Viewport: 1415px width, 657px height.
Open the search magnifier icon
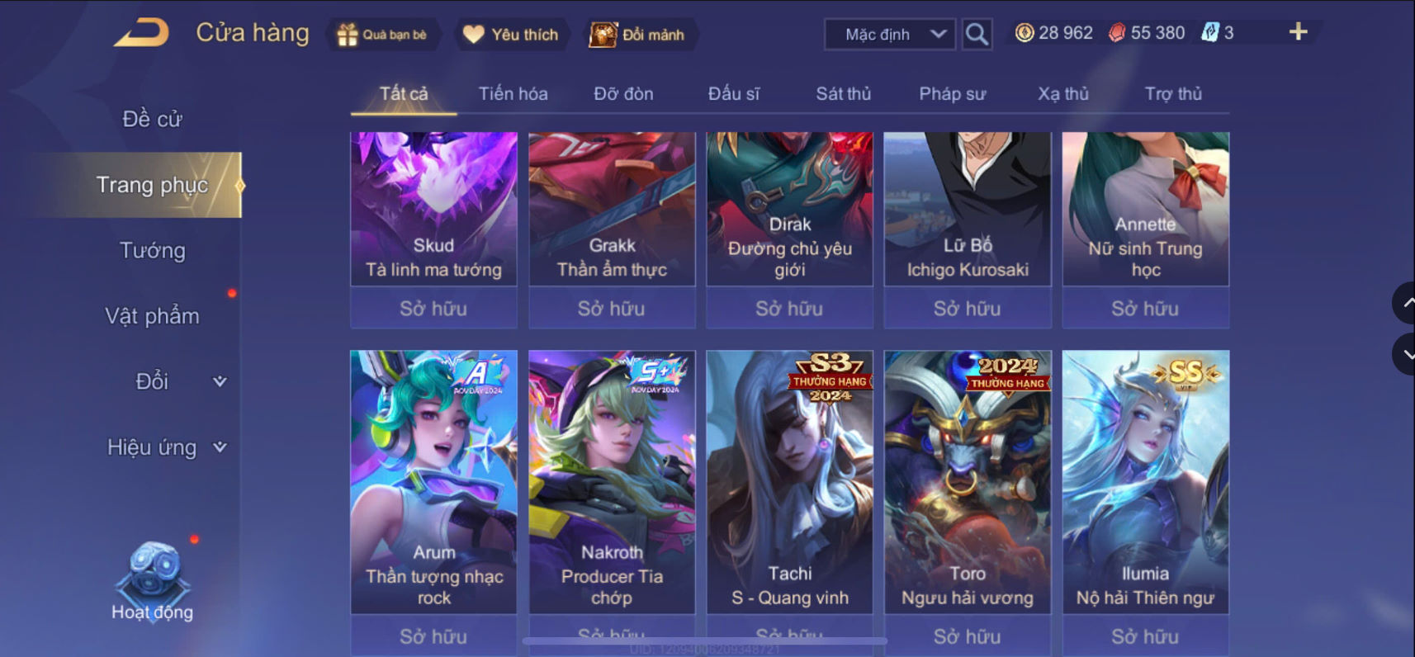977,35
